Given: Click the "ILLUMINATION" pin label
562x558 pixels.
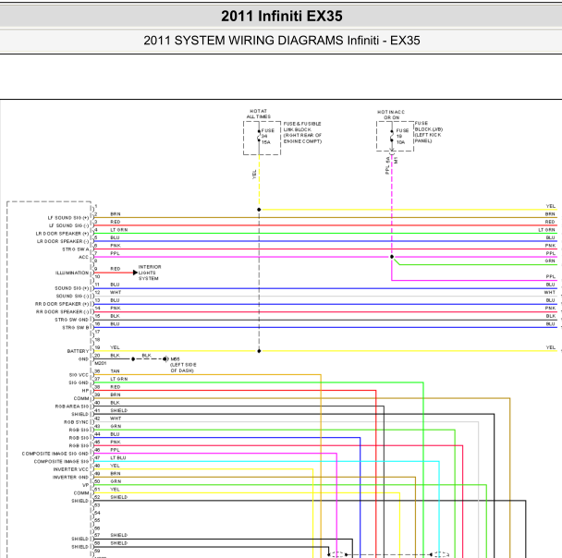Looking at the screenshot, I should (72, 273).
